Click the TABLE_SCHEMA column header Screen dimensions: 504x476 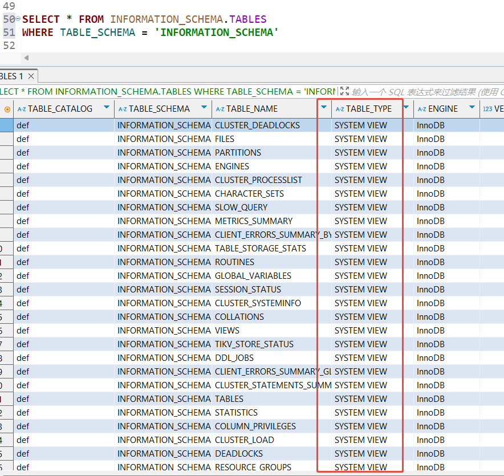163,109
